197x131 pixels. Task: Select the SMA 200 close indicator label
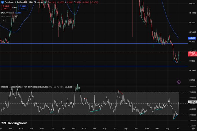(x=8, y=13)
